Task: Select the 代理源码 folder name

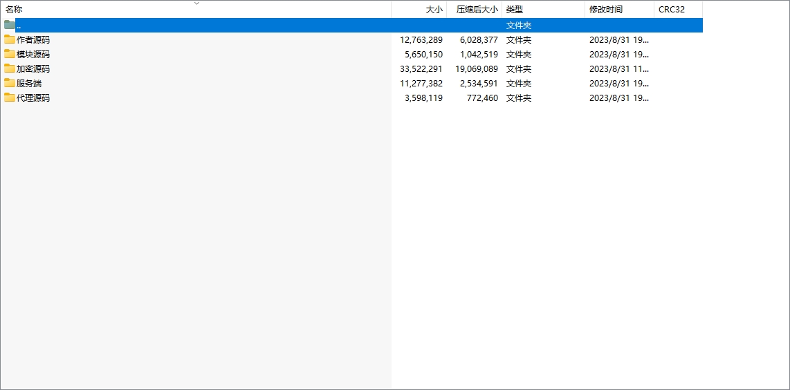Action: [x=33, y=98]
